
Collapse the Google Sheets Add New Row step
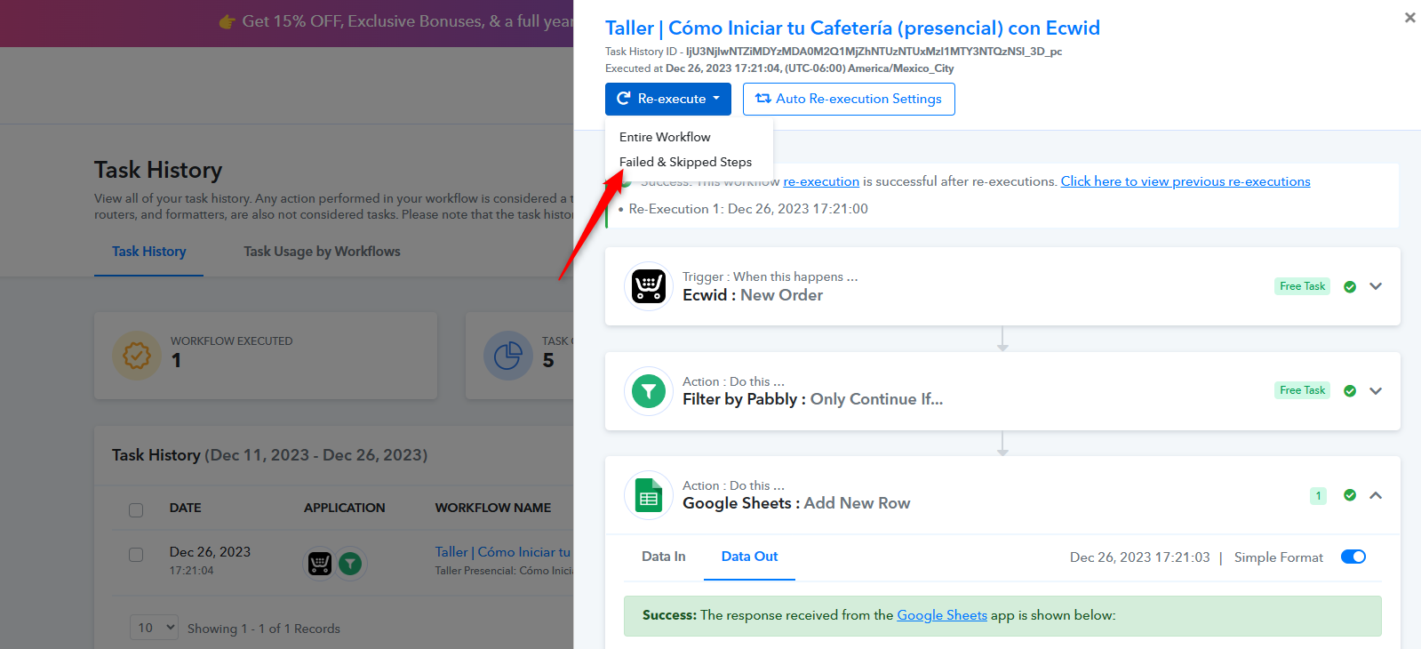point(1376,495)
